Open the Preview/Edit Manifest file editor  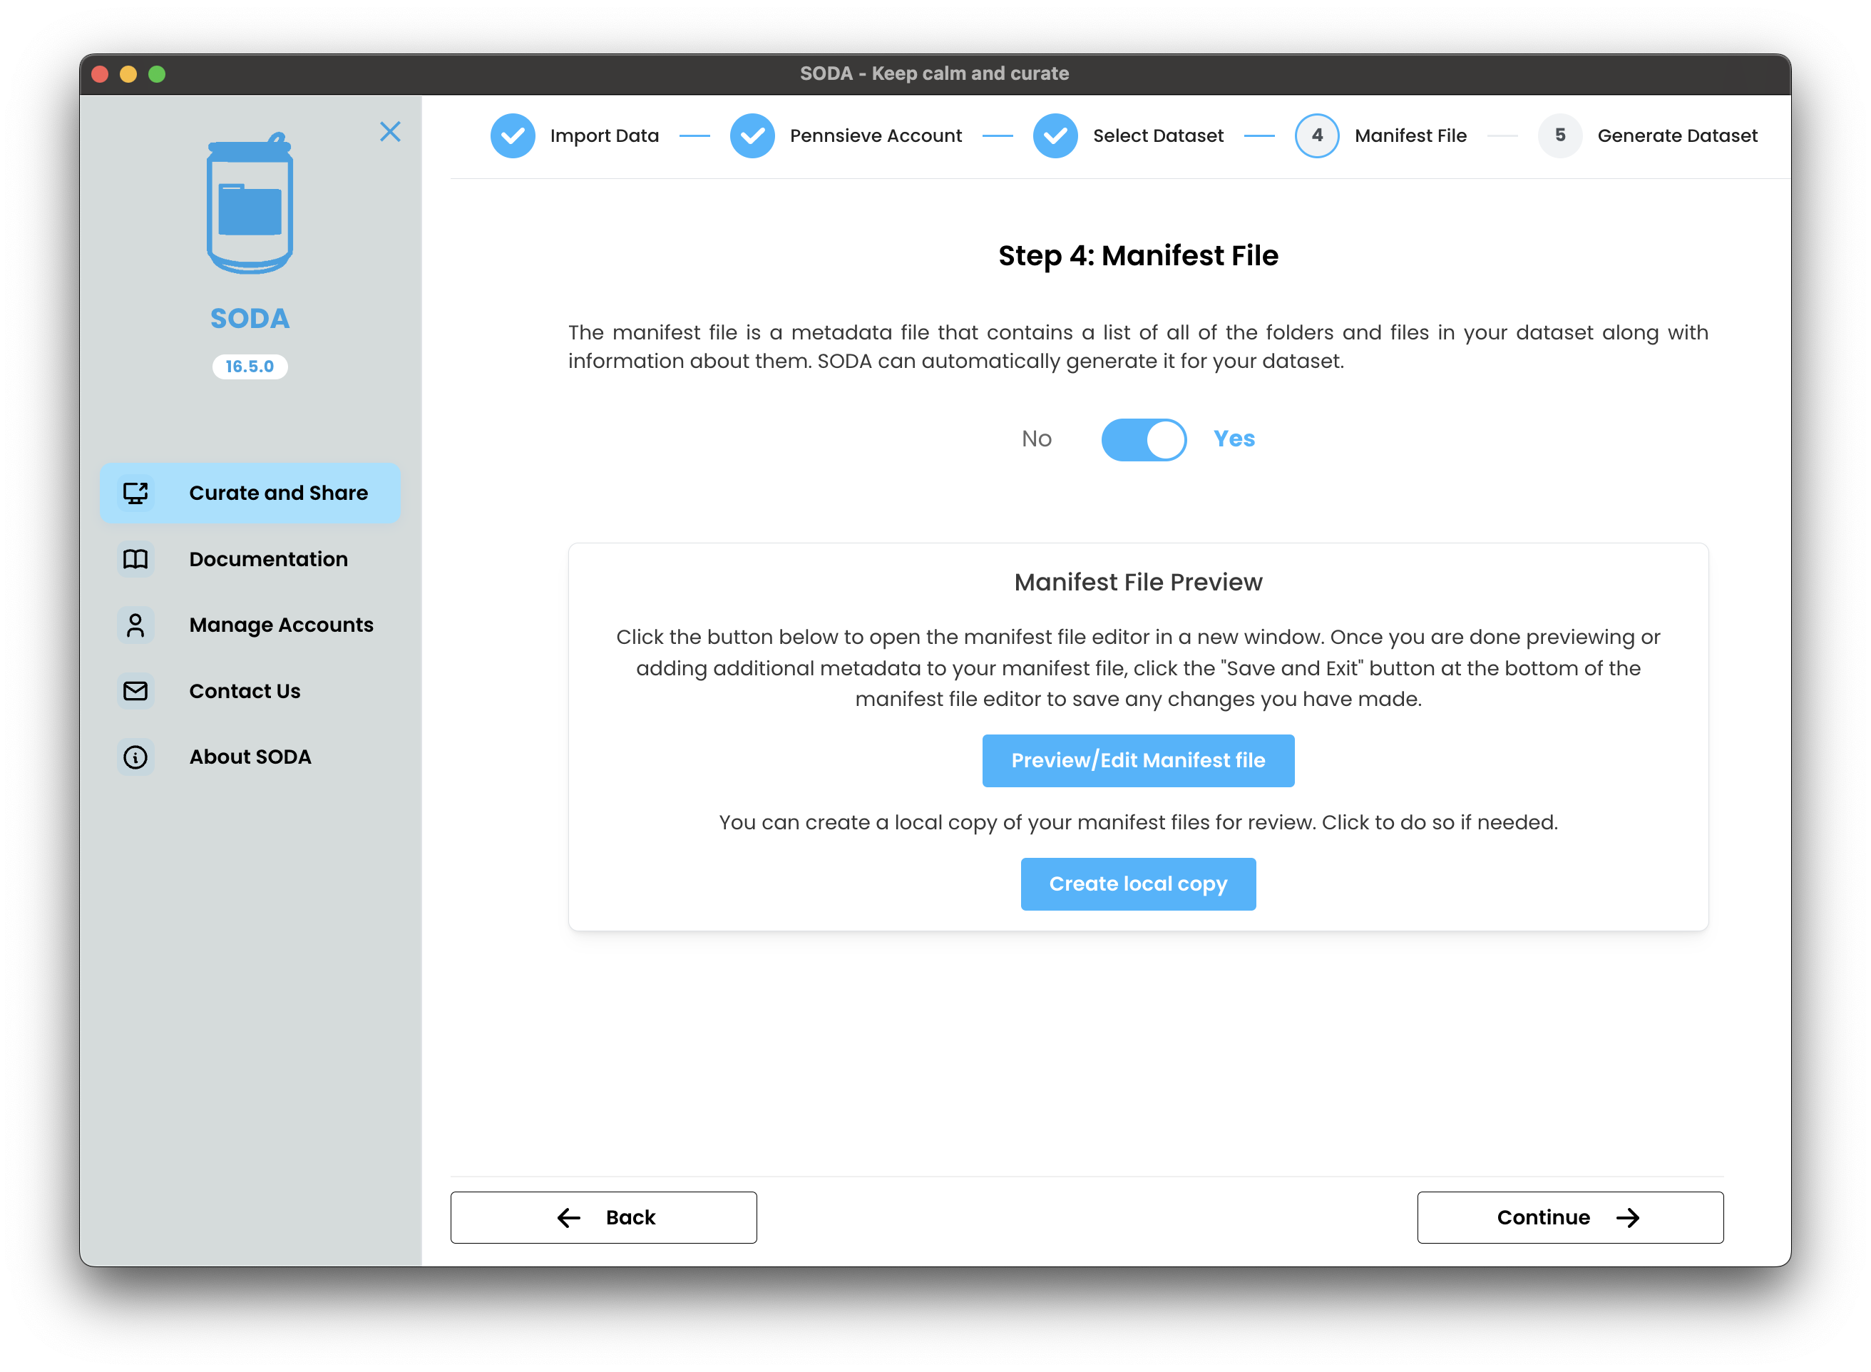1138,760
